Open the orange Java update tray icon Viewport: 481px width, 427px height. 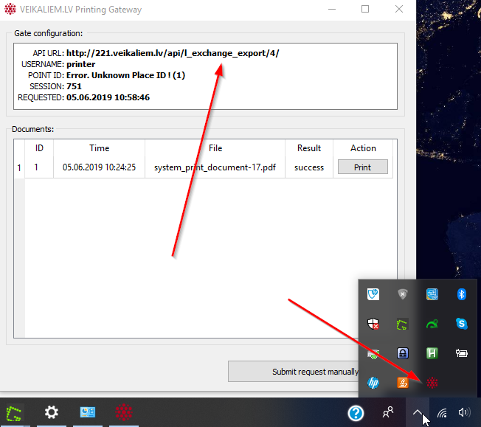[x=403, y=383]
